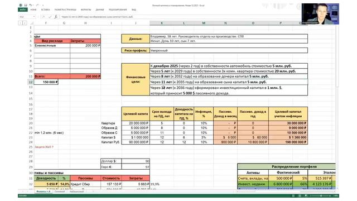The height and width of the screenshot is (201, 357).
Task: Open the РЕЦЕНЗИРОВАНИЕ ribbon tab
Action: pyautogui.click(x=118, y=9)
